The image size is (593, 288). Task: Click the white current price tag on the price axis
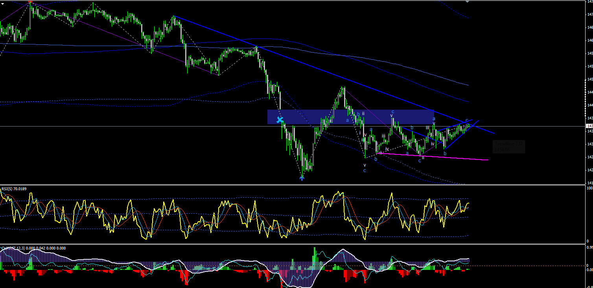[589, 126]
